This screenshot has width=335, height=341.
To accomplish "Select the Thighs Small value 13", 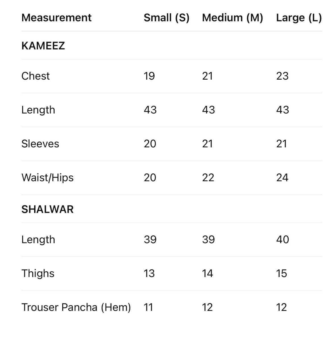I will pos(149,273).
